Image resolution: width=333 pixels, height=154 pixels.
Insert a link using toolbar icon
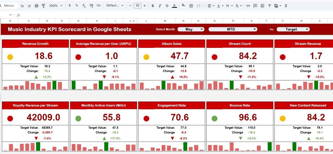coord(248,5)
